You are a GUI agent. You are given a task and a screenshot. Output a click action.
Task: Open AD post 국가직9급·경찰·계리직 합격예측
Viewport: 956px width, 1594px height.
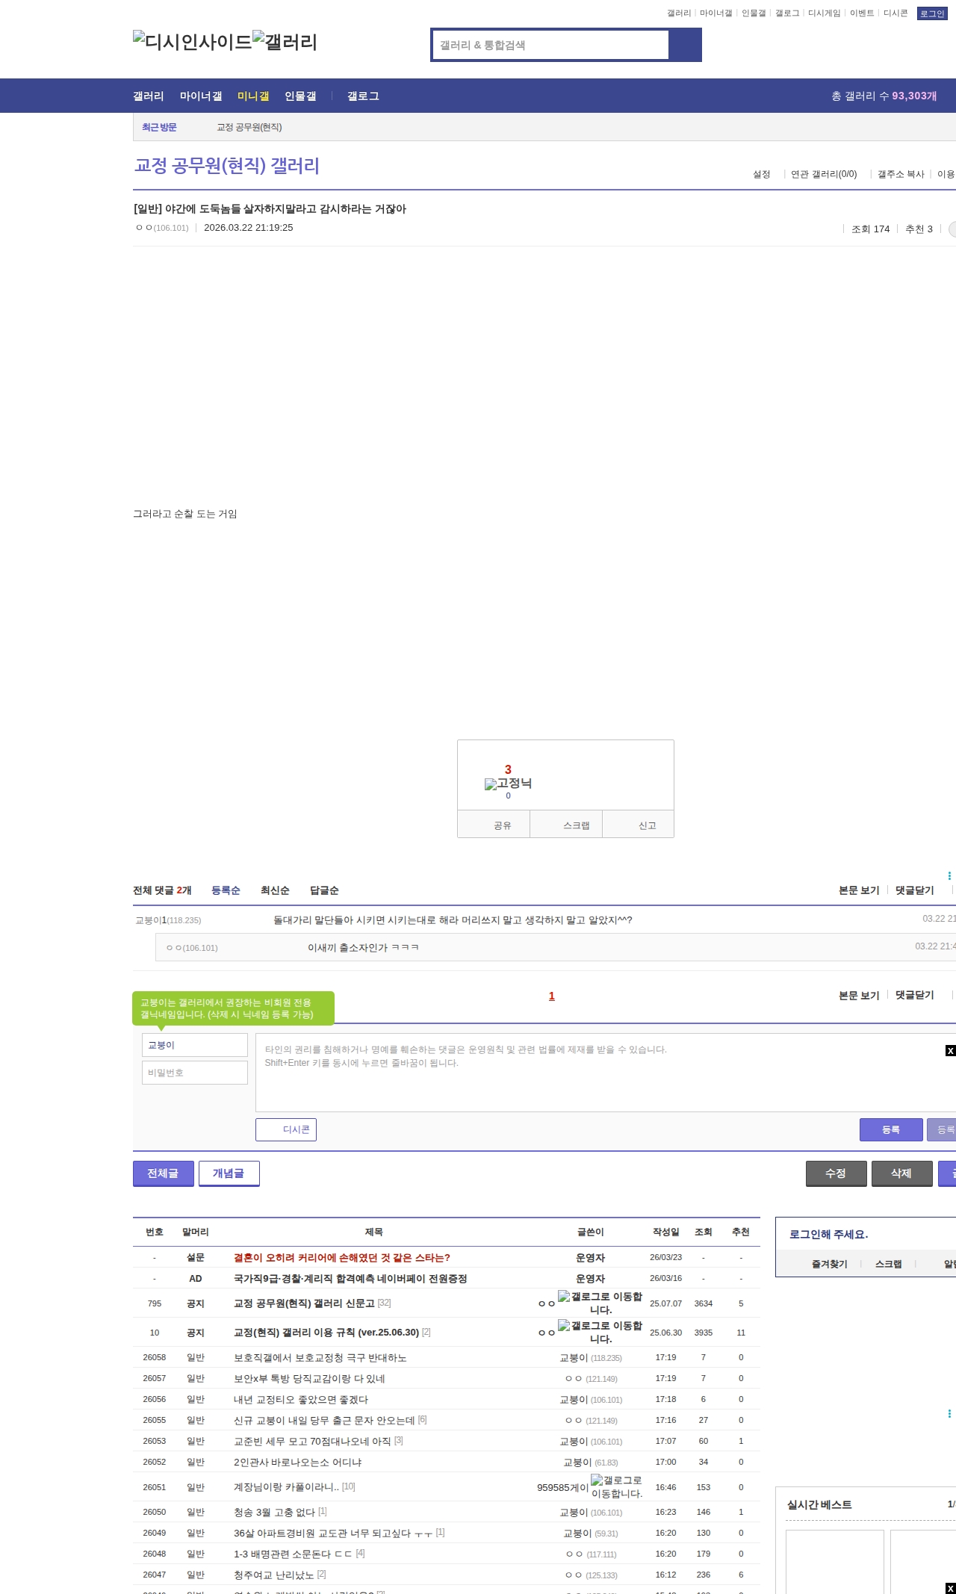pyautogui.click(x=350, y=1279)
